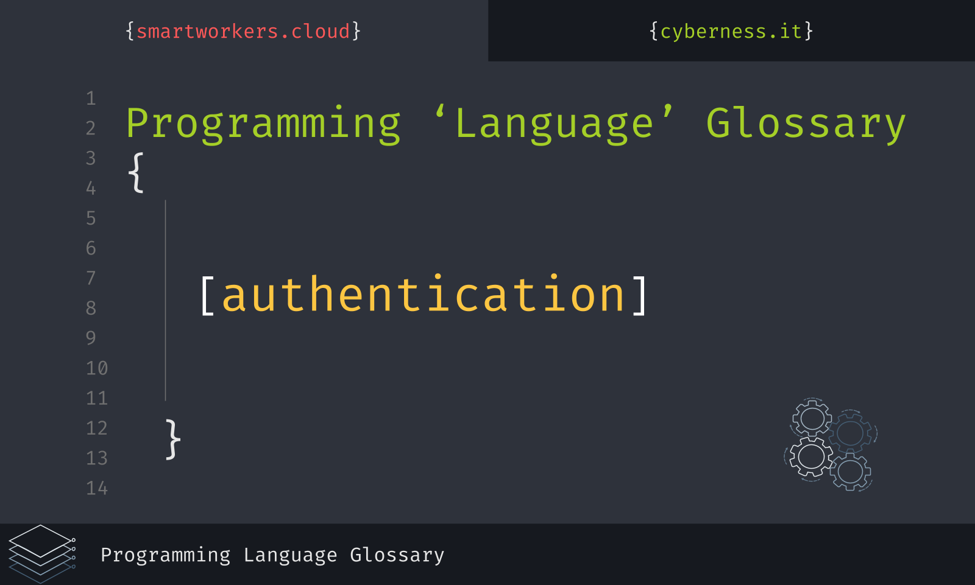Click the opening curly brace

click(136, 173)
